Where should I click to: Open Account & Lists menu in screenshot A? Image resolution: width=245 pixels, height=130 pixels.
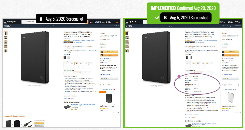(x=100, y=22)
